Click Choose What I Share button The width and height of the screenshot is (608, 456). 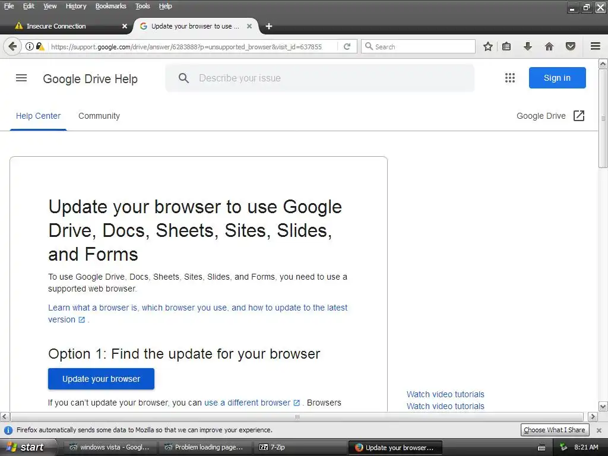[x=555, y=430]
